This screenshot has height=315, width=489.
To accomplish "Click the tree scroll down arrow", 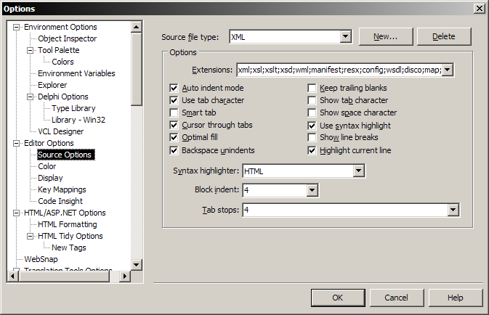I will [x=137, y=265].
